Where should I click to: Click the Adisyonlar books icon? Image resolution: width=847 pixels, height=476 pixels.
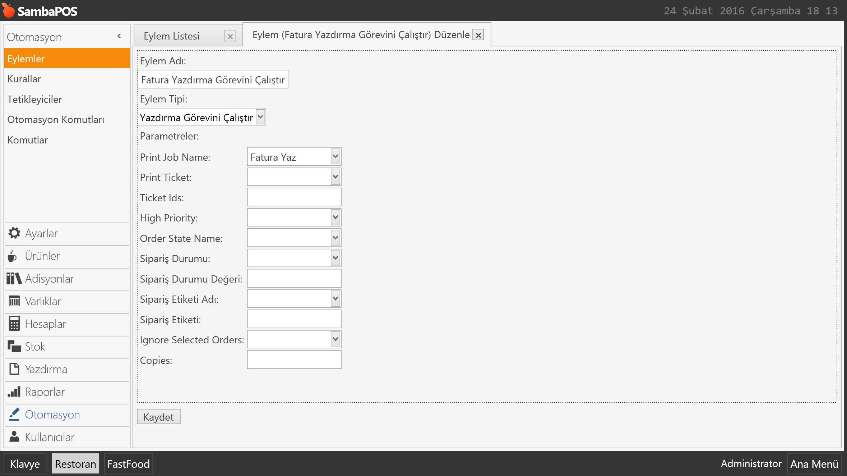click(14, 279)
